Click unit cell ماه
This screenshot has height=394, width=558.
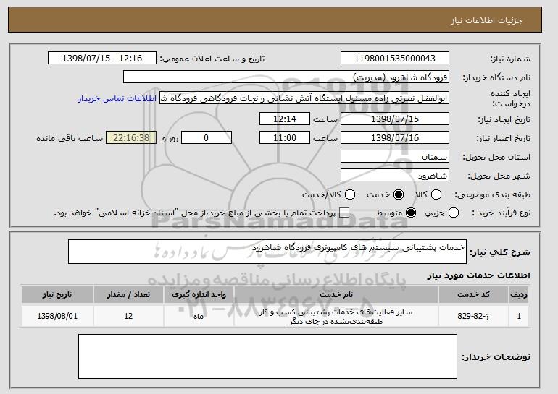click(x=199, y=316)
